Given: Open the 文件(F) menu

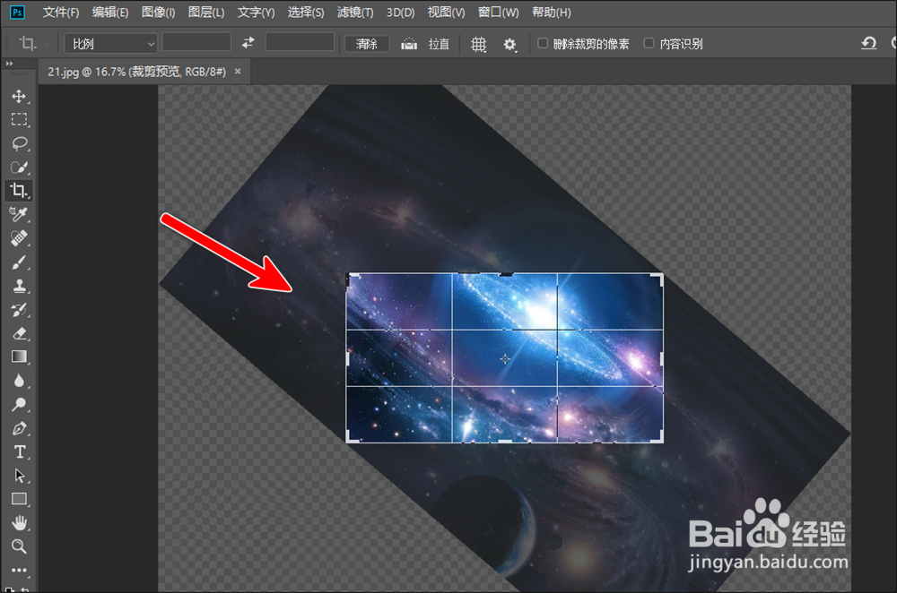Looking at the screenshot, I should pos(61,12).
